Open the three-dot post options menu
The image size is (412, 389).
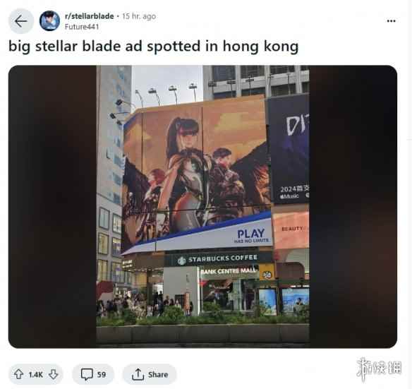point(392,21)
